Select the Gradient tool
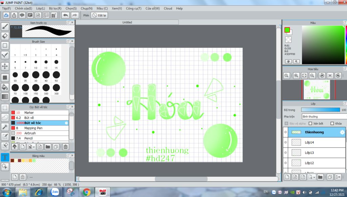This screenshot has width=347, height=197. click(5, 96)
